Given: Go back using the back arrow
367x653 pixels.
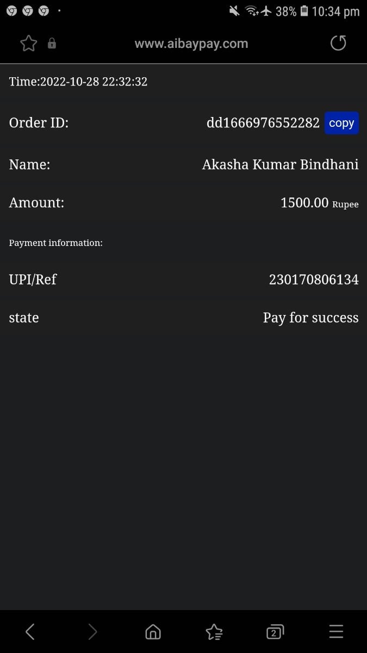Looking at the screenshot, I should [x=30, y=631].
